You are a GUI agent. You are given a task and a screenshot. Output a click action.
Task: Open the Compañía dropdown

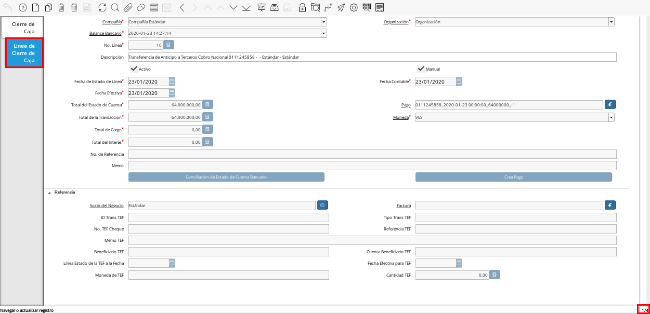pyautogui.click(x=323, y=22)
